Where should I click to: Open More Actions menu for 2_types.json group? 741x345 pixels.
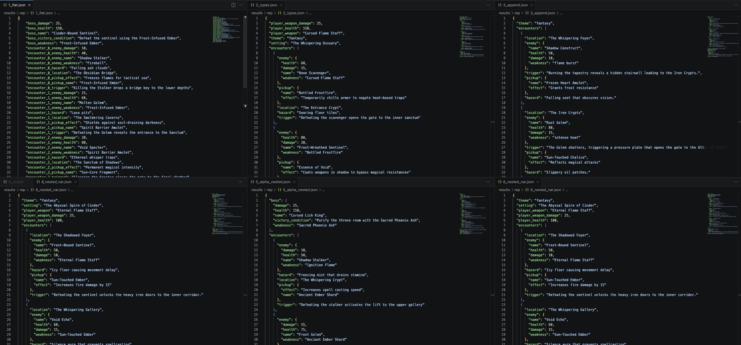[x=488, y=5]
